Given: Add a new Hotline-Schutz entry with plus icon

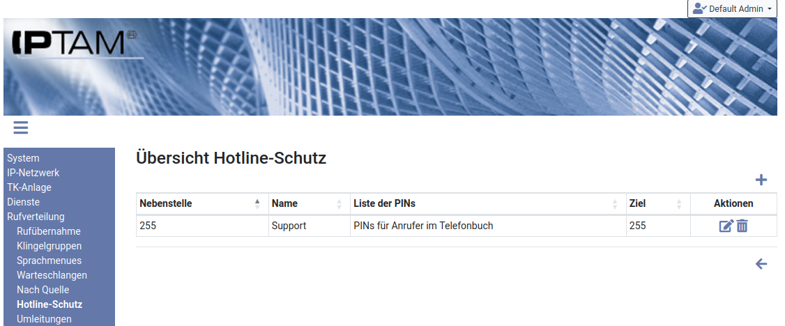Looking at the screenshot, I should pyautogui.click(x=761, y=180).
